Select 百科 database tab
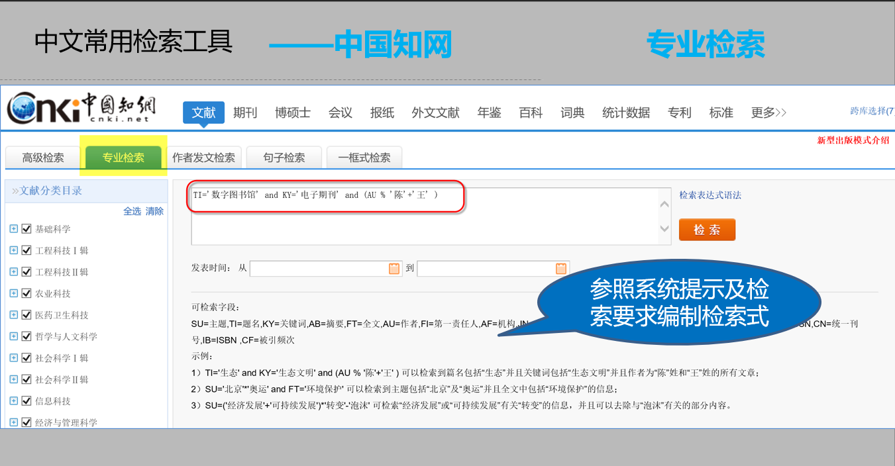Screen dimensions: 895x466 (531, 113)
